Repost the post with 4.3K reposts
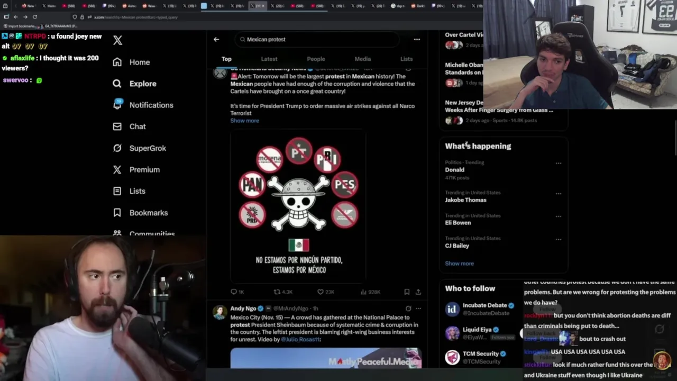 coord(282,292)
